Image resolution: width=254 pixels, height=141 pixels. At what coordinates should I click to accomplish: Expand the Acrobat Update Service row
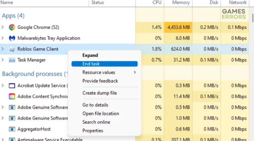pyautogui.click(x=3, y=86)
